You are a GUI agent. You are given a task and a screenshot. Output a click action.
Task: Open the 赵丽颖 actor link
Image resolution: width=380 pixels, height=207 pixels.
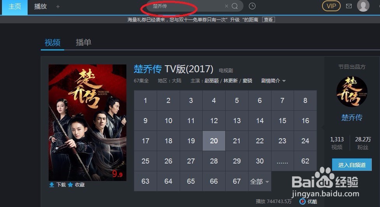[x=211, y=81]
